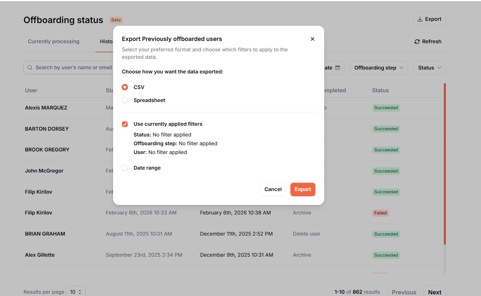The width and height of the screenshot is (481, 296).
Task: Select user Alexis MARQUEZ
Action: 46,108
